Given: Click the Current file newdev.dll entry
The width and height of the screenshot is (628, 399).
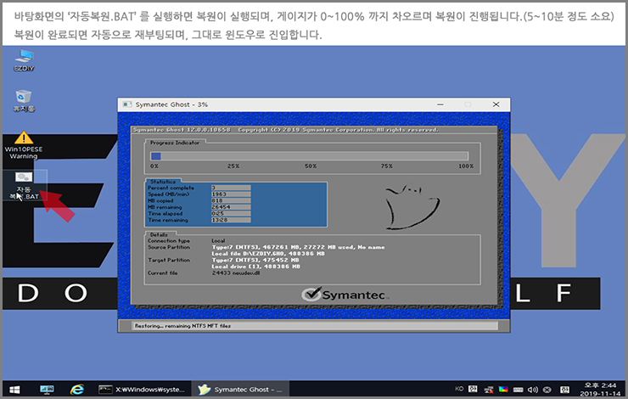Looking at the screenshot, I should pos(236,273).
